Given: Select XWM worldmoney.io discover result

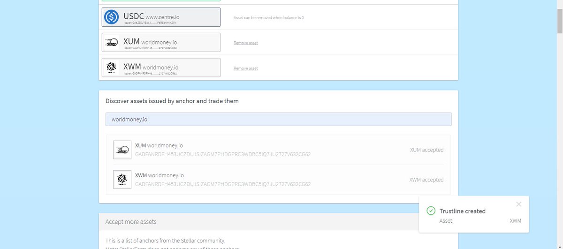Looking at the screenshot, I should click(x=278, y=180).
